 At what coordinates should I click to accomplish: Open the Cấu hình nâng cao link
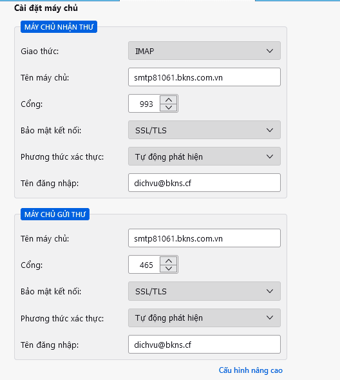point(250,370)
